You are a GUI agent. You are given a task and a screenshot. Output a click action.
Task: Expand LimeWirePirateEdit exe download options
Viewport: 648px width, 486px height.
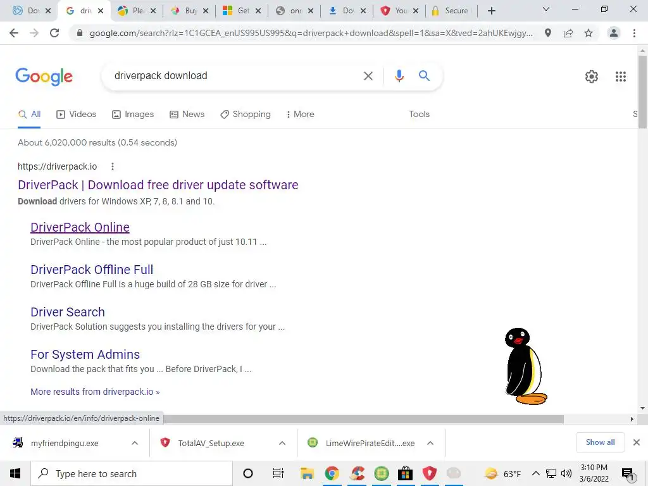click(x=430, y=443)
